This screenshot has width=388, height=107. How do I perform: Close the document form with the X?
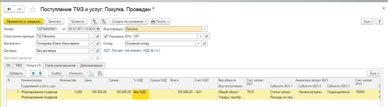click(384, 8)
